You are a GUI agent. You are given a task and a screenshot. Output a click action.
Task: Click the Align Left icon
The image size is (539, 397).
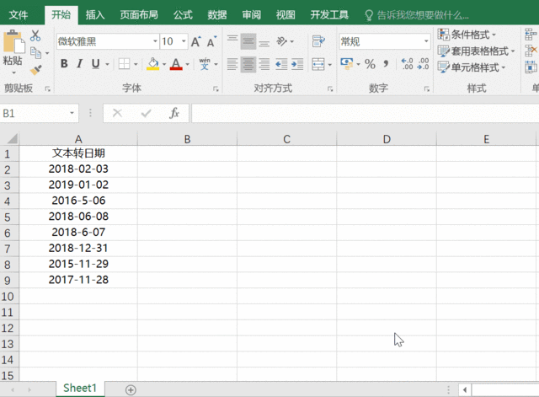point(232,64)
